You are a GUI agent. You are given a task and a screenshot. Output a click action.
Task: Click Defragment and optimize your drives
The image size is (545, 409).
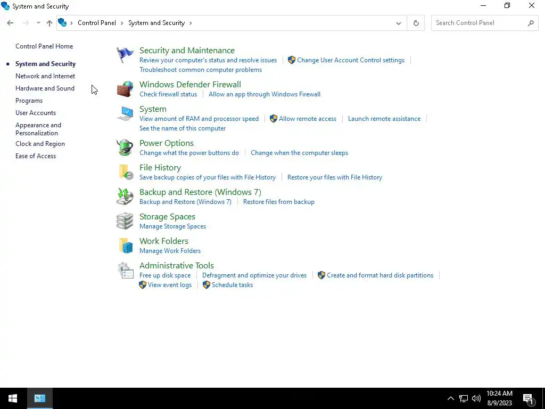254,275
